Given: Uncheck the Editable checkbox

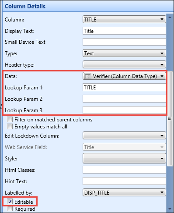Looking at the screenshot, I should point(10,202).
